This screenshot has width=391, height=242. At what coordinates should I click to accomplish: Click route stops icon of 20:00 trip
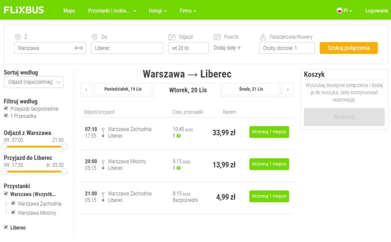click(x=103, y=165)
